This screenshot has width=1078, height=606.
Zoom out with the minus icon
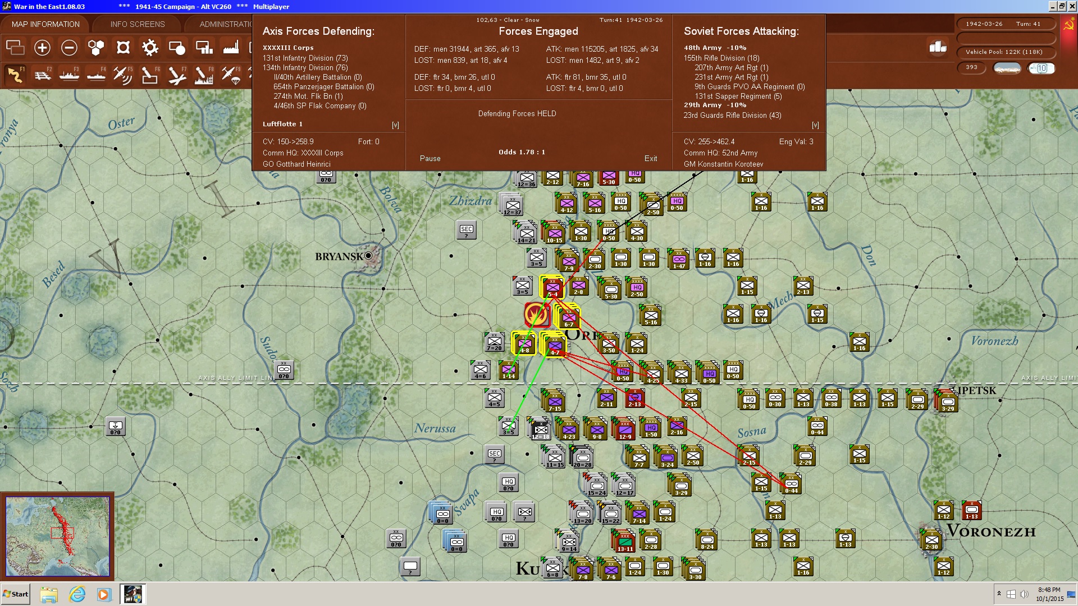coord(69,48)
